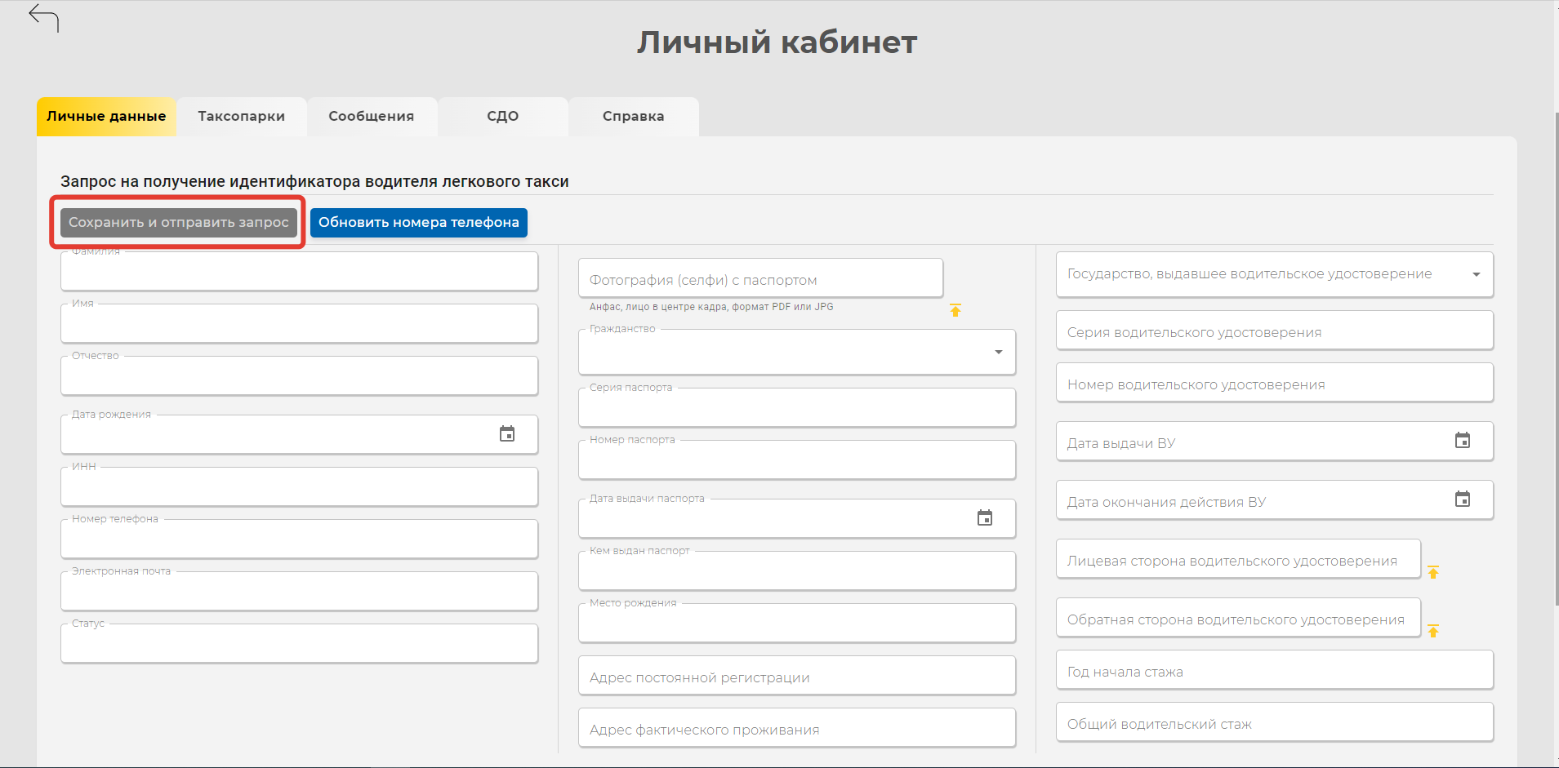Open calendar for Дата выдачи ВУ
Screen dimensions: 1559x768
[1463, 440]
